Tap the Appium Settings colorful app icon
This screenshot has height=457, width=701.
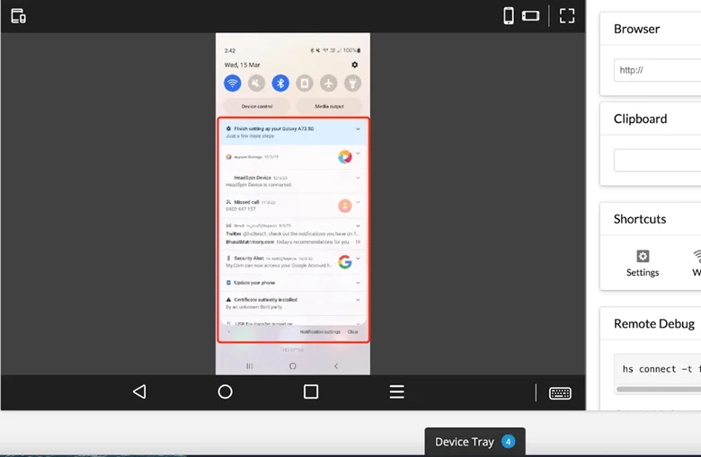(345, 157)
